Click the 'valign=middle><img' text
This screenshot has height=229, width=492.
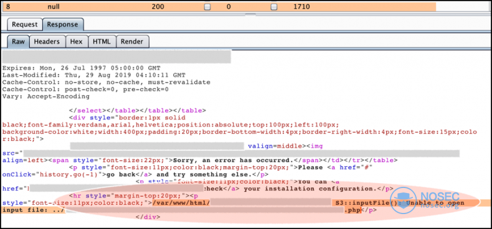pos(285,146)
